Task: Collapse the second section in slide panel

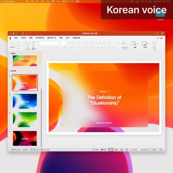Action: [x=9, y=71]
